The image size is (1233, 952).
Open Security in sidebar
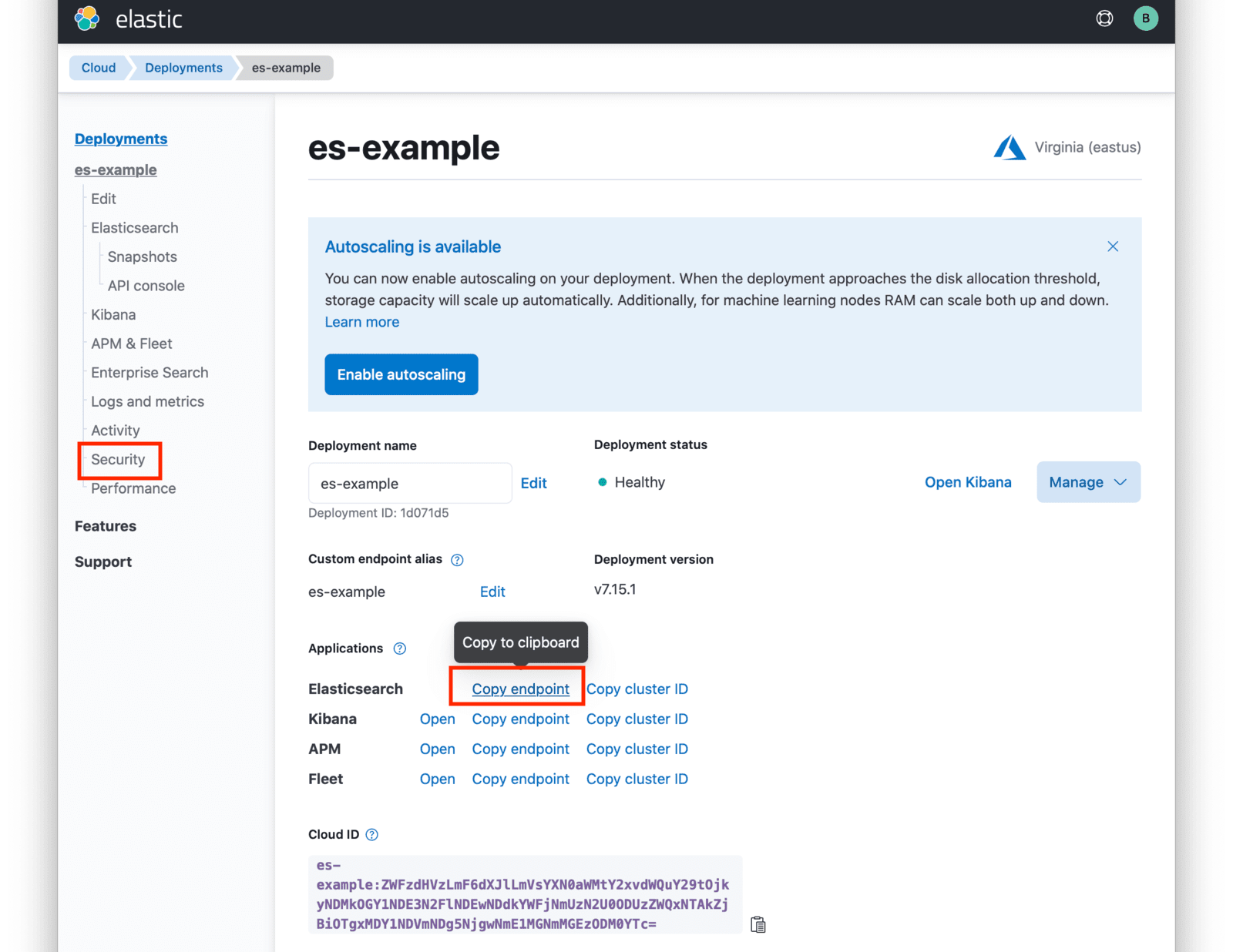click(118, 460)
